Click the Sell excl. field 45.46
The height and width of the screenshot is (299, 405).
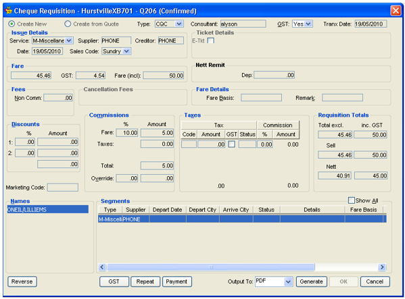(x=335, y=155)
